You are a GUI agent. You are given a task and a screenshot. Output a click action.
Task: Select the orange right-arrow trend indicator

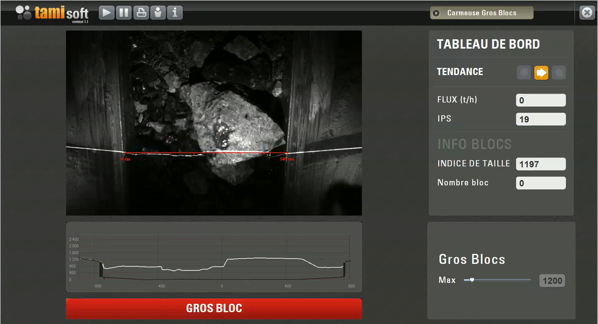(541, 73)
